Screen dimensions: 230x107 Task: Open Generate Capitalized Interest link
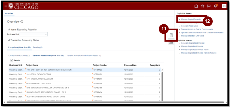tap(193, 43)
